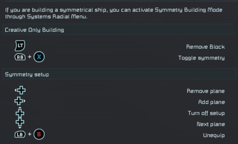Select the Toggle symmetry label
This screenshot has width=238, height=144.
(201, 58)
